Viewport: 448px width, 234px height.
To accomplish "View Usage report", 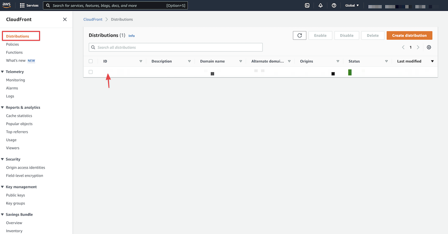I will [x=11, y=140].
